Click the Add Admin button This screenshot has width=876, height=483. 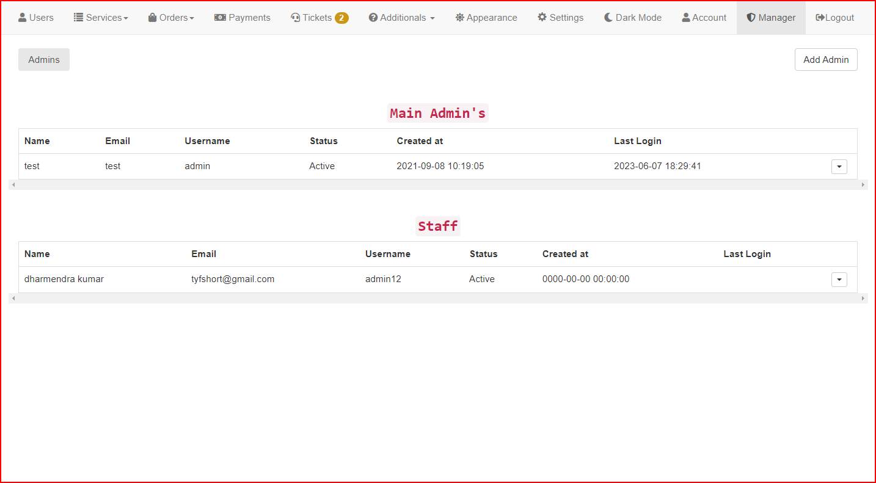click(x=826, y=60)
